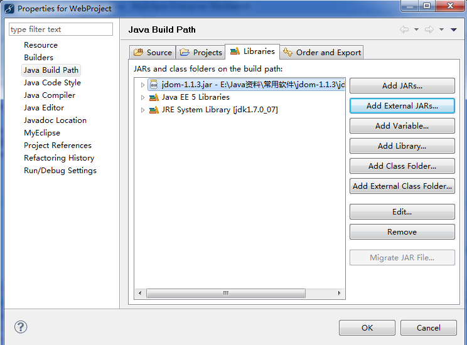The width and height of the screenshot is (467, 345).
Task: Open Project References page
Action: [58, 146]
